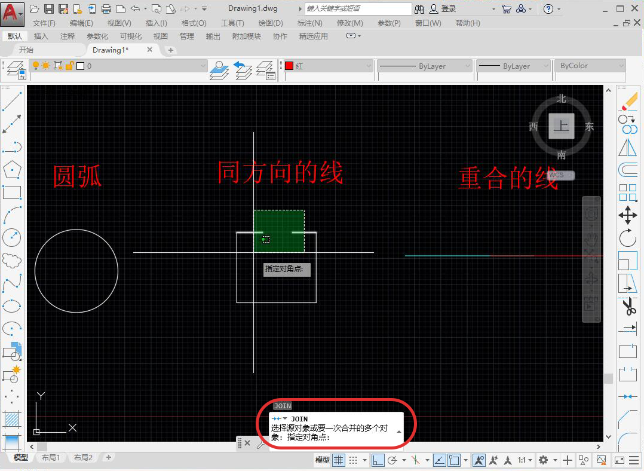Select the Polygon tool in left toolbar

pos(12,170)
